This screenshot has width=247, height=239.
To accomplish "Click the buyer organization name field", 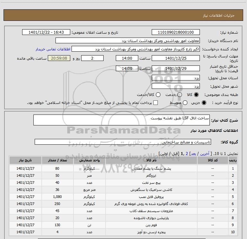I will [128, 41].
